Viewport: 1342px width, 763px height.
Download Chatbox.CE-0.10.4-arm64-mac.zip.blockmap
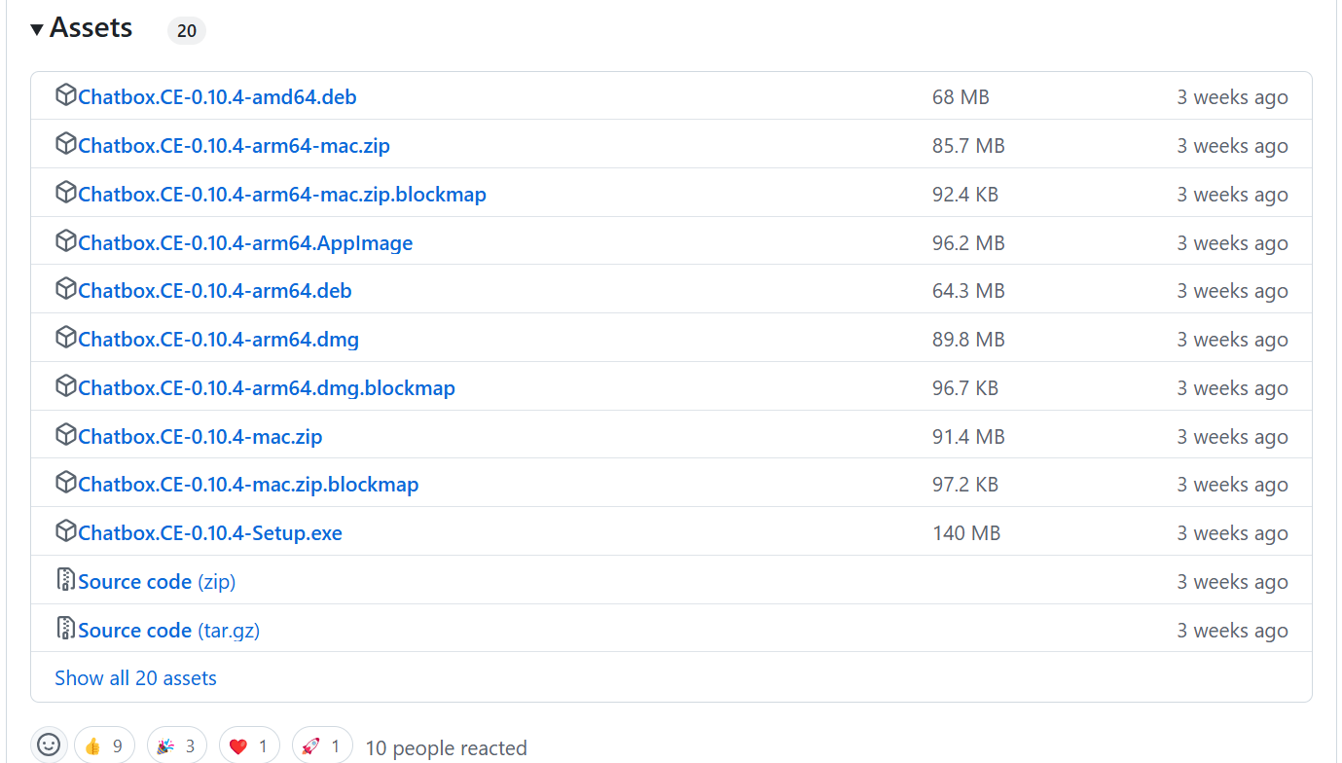(x=282, y=195)
